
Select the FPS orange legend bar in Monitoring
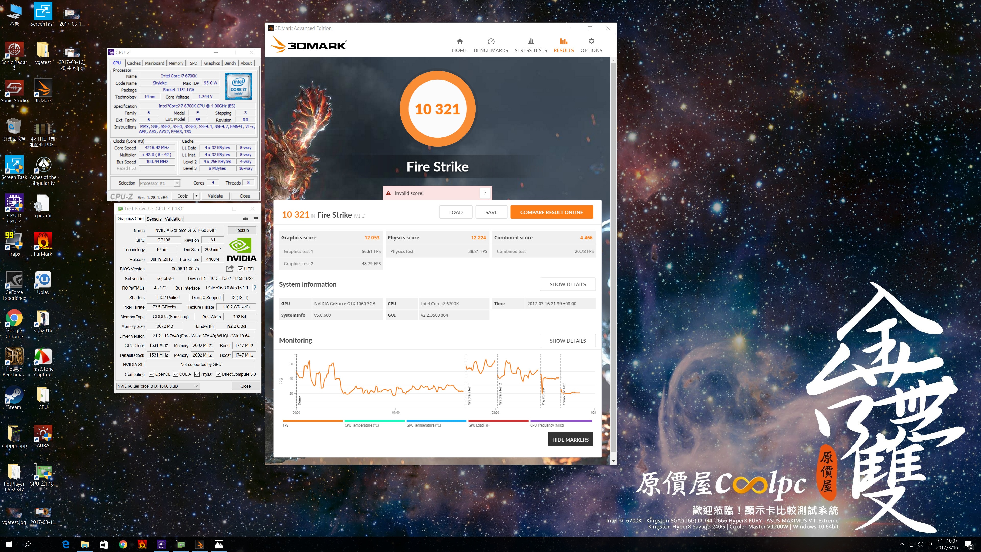(x=312, y=421)
